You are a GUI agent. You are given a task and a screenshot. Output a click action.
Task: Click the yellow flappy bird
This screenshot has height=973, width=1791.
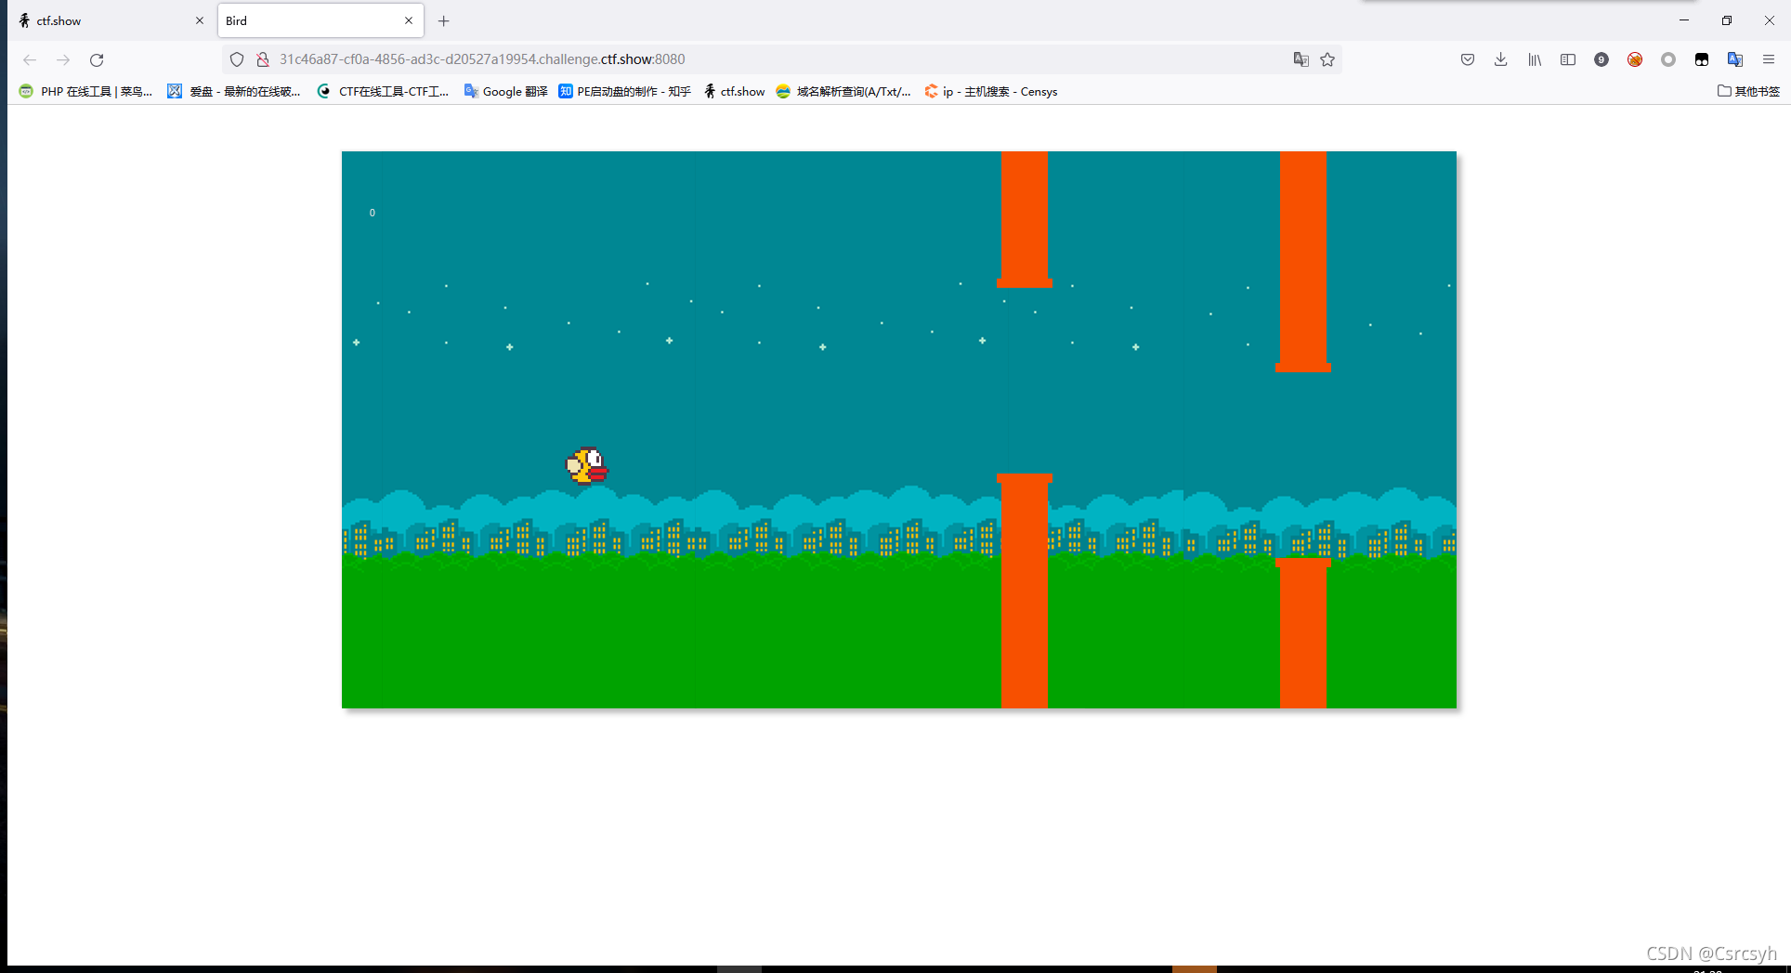click(587, 465)
